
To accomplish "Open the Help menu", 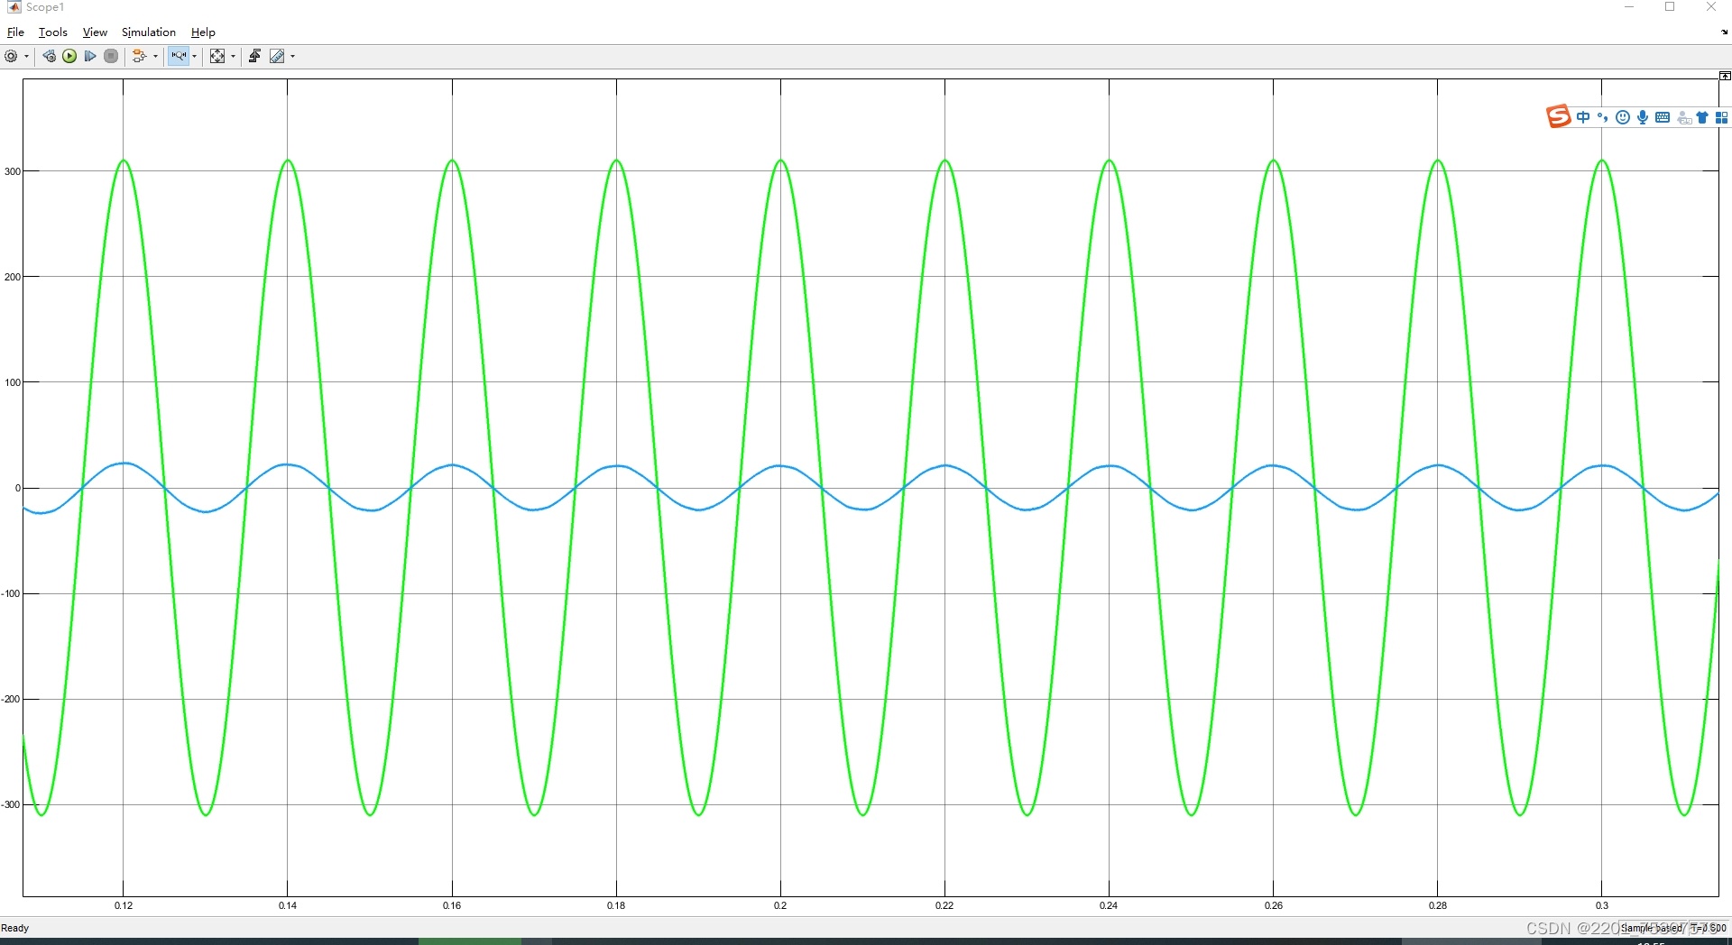I will (x=203, y=32).
